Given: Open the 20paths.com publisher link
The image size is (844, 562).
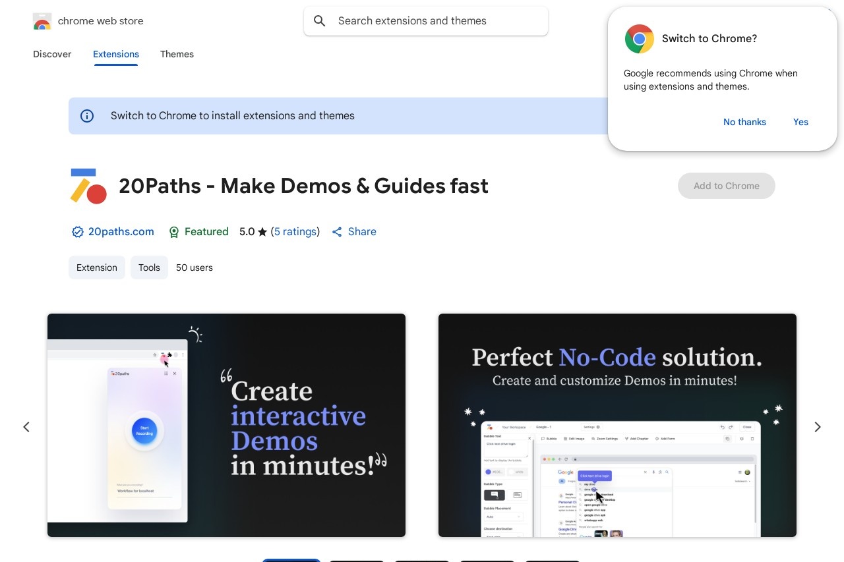Looking at the screenshot, I should pyautogui.click(x=121, y=232).
